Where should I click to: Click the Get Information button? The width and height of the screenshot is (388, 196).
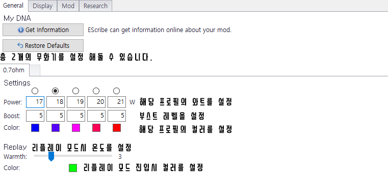(43, 30)
